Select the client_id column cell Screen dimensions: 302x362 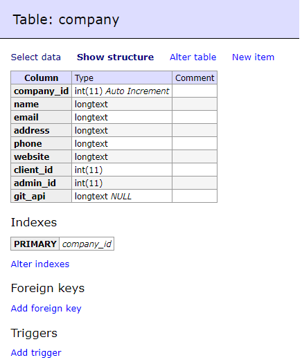(41, 170)
